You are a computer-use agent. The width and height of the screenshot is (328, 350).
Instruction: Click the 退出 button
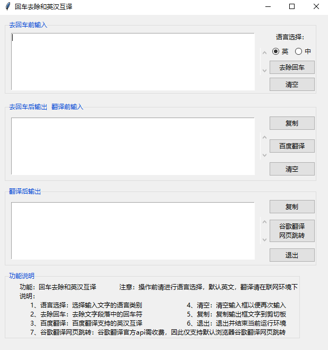292,255
